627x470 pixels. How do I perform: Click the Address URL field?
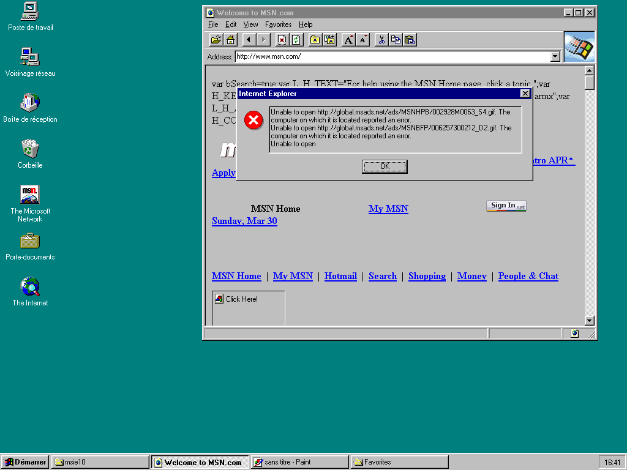392,56
